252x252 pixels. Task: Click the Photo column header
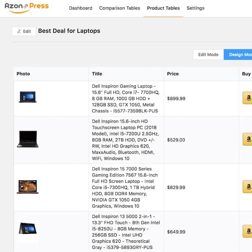[24, 74]
